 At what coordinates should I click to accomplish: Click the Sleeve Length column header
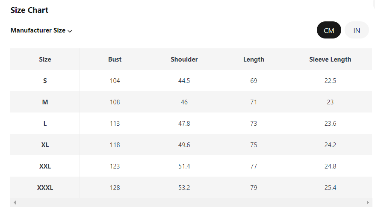pyautogui.click(x=330, y=59)
